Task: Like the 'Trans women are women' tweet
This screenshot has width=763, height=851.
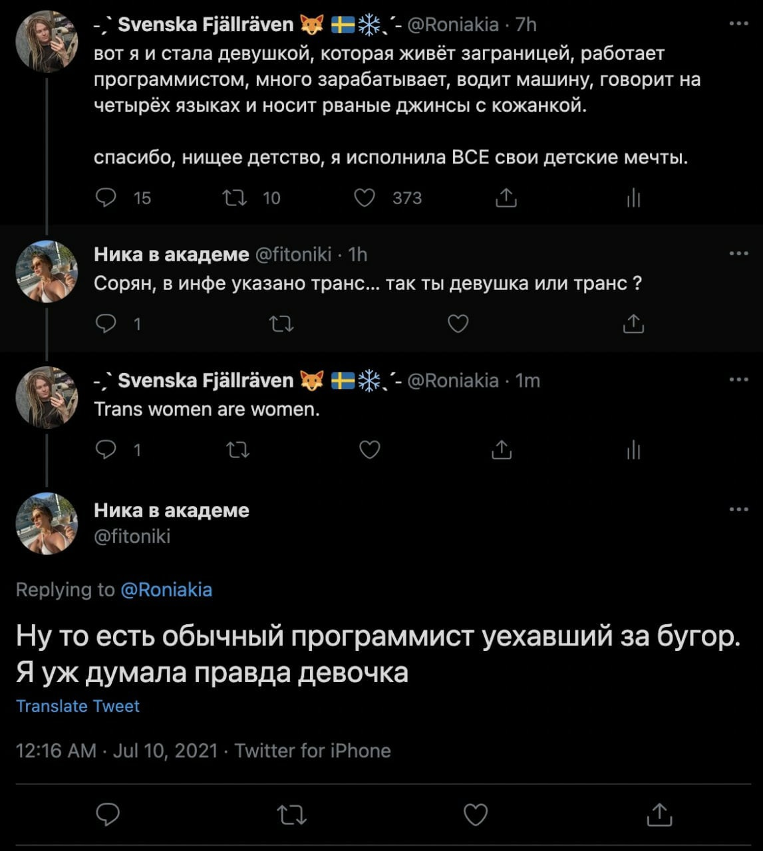Action: tap(369, 450)
